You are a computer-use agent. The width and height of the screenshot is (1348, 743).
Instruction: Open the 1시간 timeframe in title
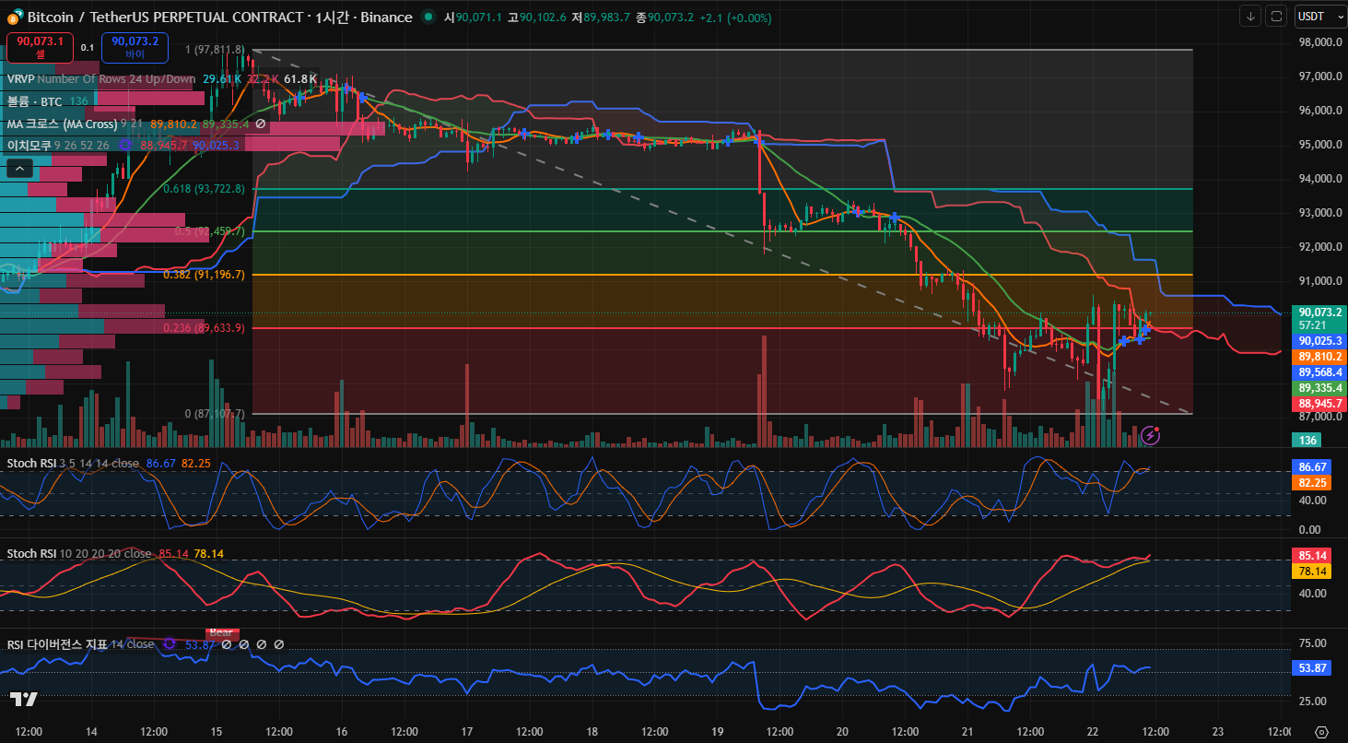[x=331, y=18]
